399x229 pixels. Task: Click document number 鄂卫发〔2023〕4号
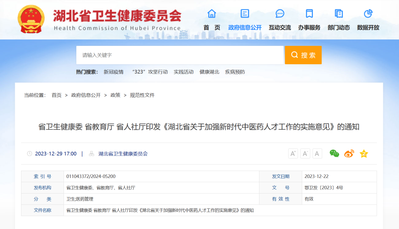(324, 188)
